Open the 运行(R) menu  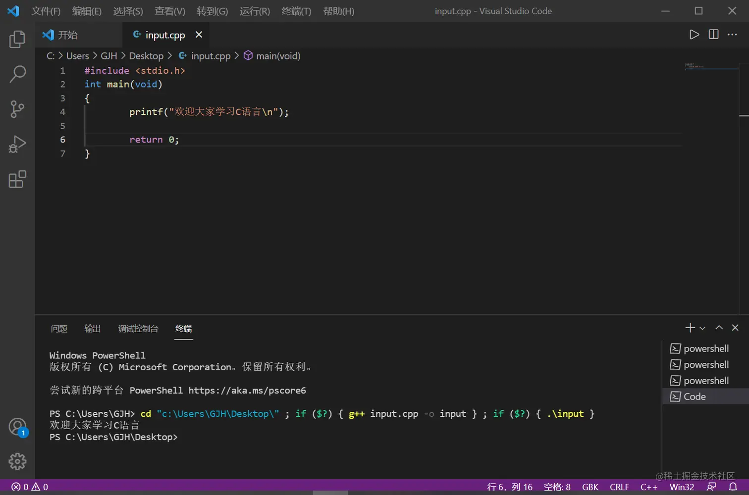pyautogui.click(x=255, y=11)
